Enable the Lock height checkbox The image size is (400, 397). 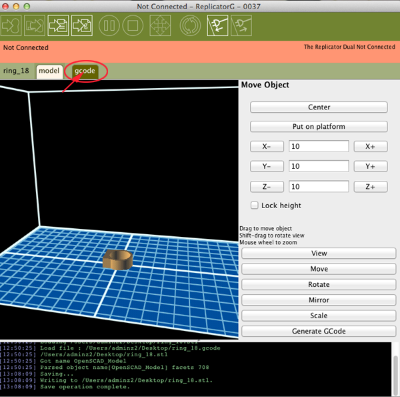255,206
